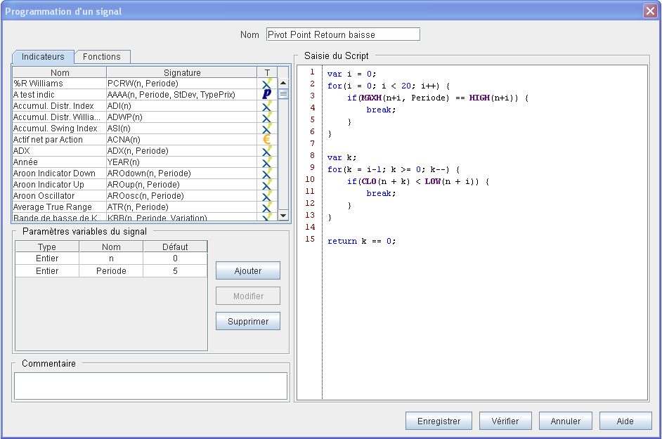The height and width of the screenshot is (439, 662).
Task: Open help with the Aide button
Action: 625,421
